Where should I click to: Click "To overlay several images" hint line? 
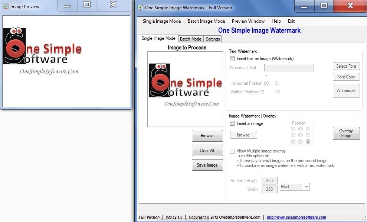pyautogui.click(x=282, y=161)
